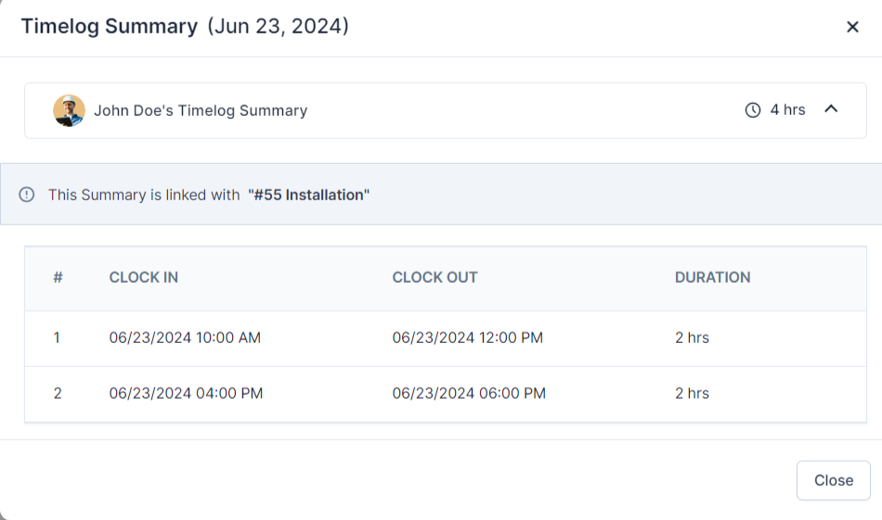
Task: Close the Timelog Summary dialog with X
Action: pos(852,27)
